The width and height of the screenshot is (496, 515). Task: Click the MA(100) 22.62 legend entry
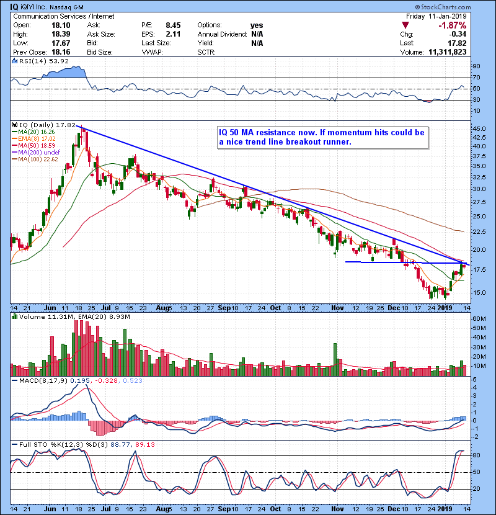click(35, 159)
